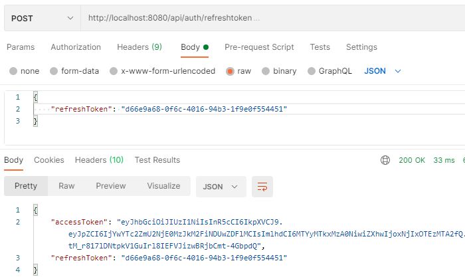Switch to Visualize response view
Screen dimensions: 465x279
(163, 186)
